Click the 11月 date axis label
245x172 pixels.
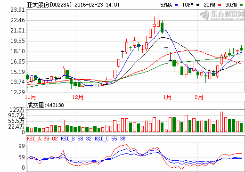[x=31, y=97]
